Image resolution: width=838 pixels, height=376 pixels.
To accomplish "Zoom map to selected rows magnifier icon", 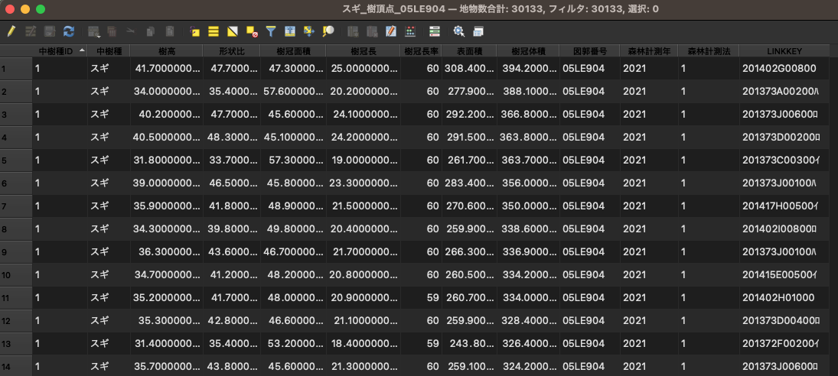I will (x=328, y=31).
